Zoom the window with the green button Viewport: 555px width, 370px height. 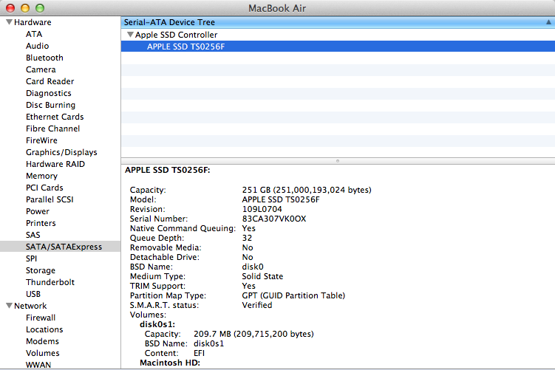pyautogui.click(x=40, y=8)
